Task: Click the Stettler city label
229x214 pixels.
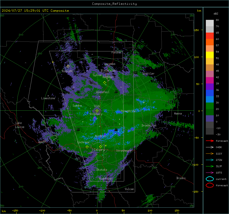Action: pos(148,74)
